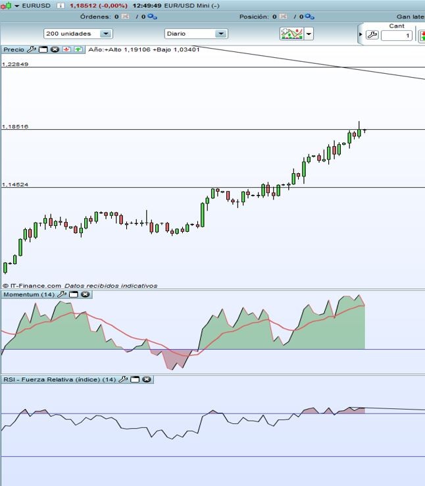This screenshot has height=486, width=425.
Task: Maximize the RSI Fuerza Relativa panel
Action: (x=135, y=379)
